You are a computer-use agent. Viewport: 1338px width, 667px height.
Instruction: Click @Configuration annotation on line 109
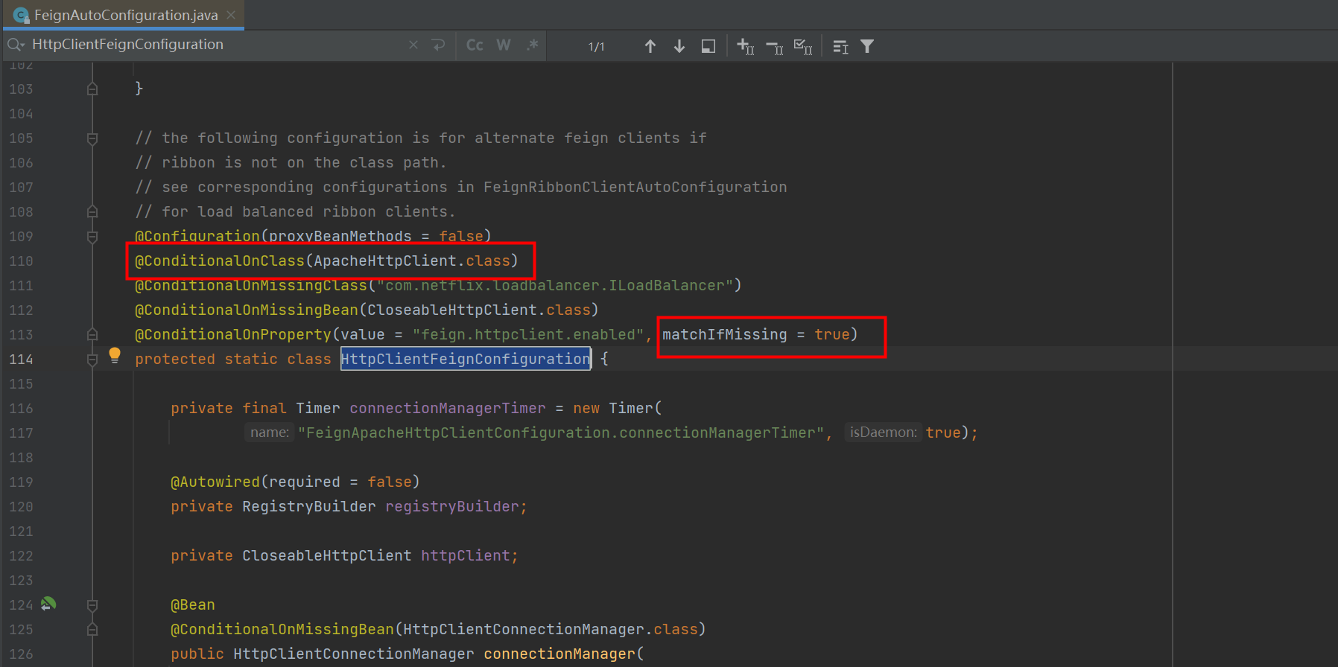point(197,237)
